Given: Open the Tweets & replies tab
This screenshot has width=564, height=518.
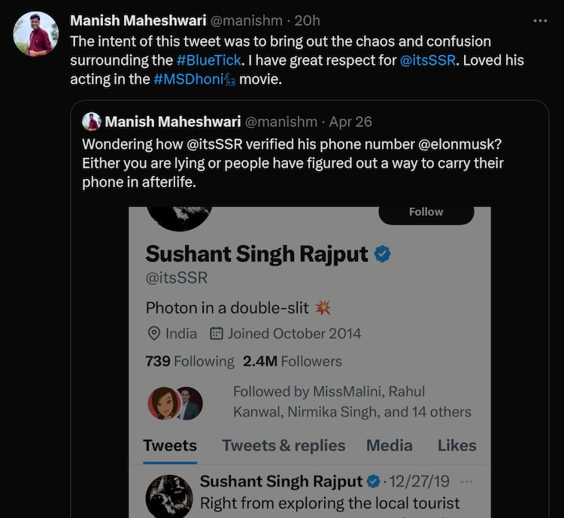Looking at the screenshot, I should coord(284,445).
